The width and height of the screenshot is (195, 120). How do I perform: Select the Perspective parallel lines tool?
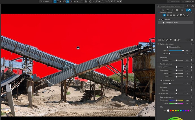click(x=103, y=1)
